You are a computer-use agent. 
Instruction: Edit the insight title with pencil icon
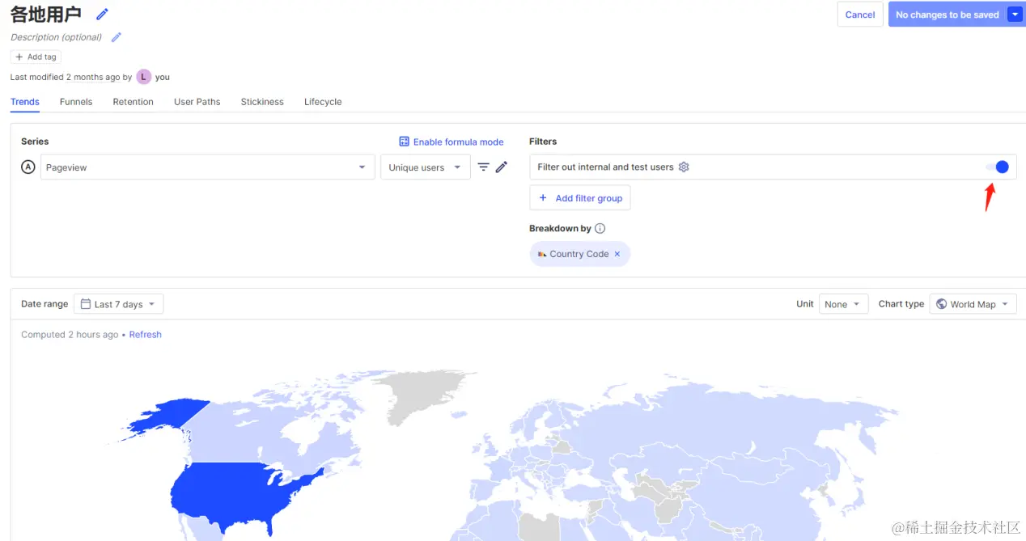pos(102,15)
